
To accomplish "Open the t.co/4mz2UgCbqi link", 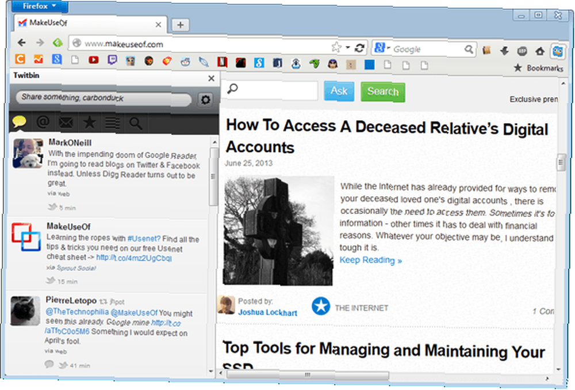I will (x=134, y=258).
